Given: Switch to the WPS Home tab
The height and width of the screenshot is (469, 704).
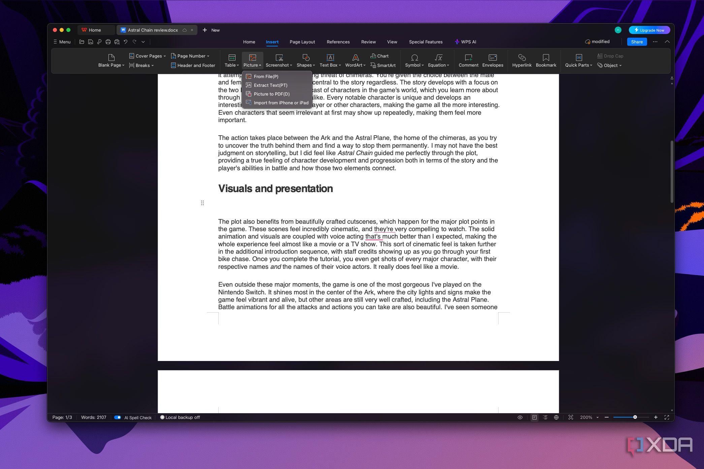Looking at the screenshot, I should coord(96,30).
